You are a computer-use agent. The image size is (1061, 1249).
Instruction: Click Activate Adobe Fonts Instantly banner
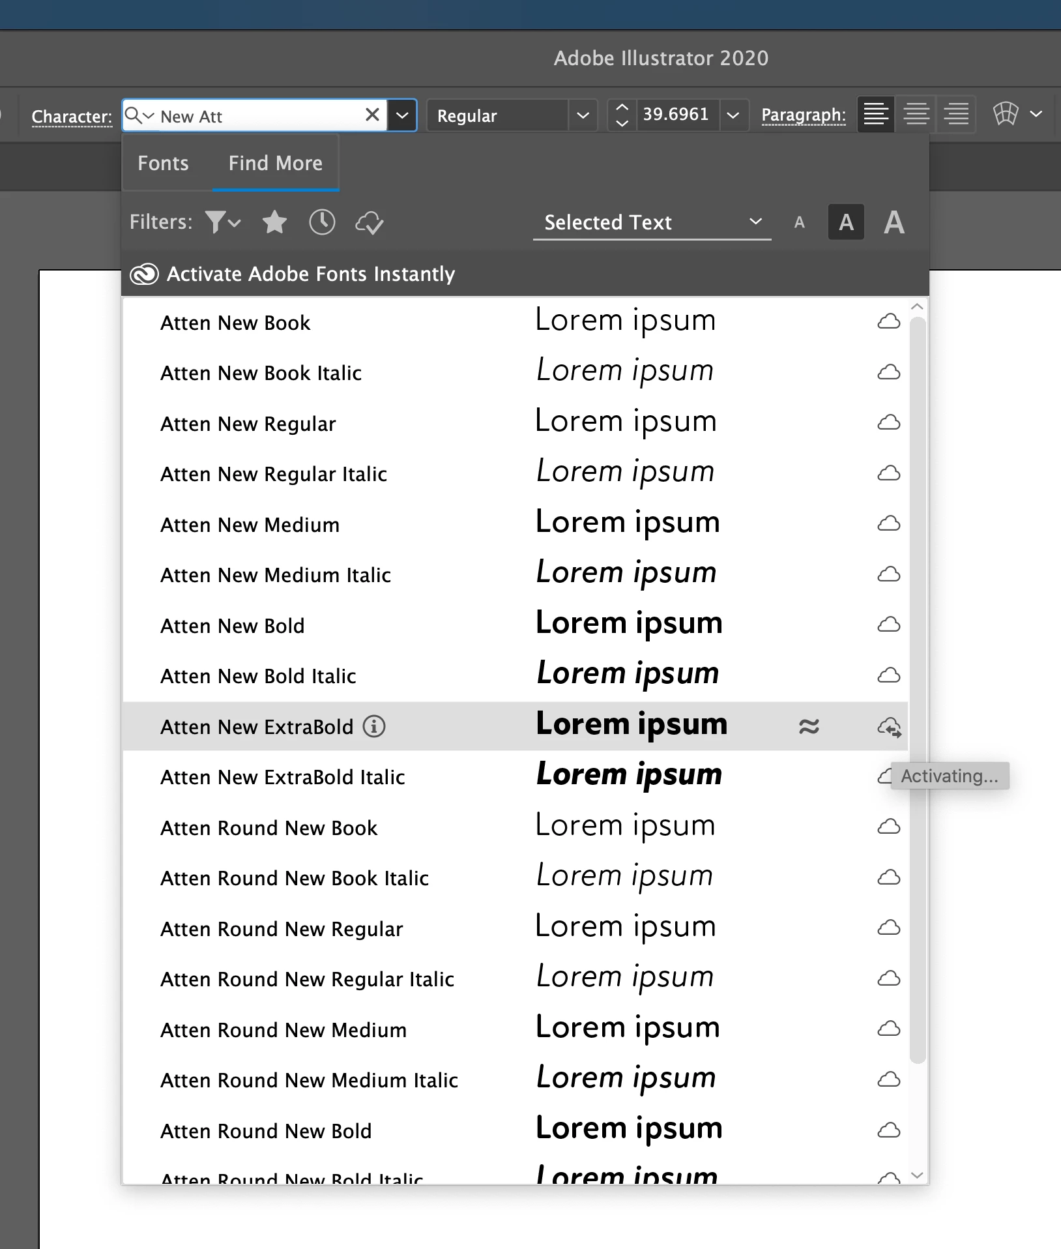[x=525, y=274]
